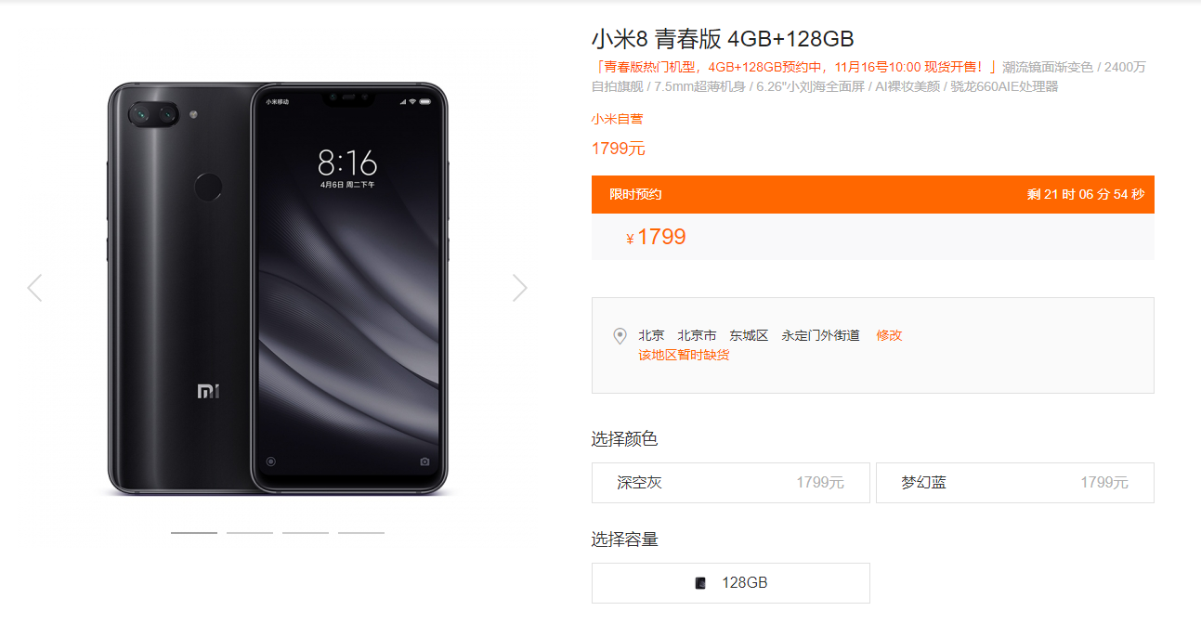The width and height of the screenshot is (1201, 624).
Task: Click the main phone product image
Action: [x=278, y=288]
